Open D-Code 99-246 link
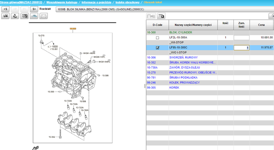This screenshot has width=274, height=150. point(151,83)
